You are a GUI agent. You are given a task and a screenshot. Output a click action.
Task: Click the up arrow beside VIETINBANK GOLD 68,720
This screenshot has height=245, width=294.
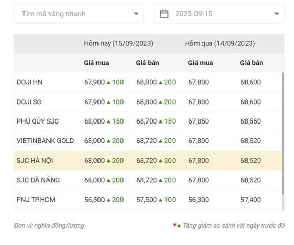point(160,141)
